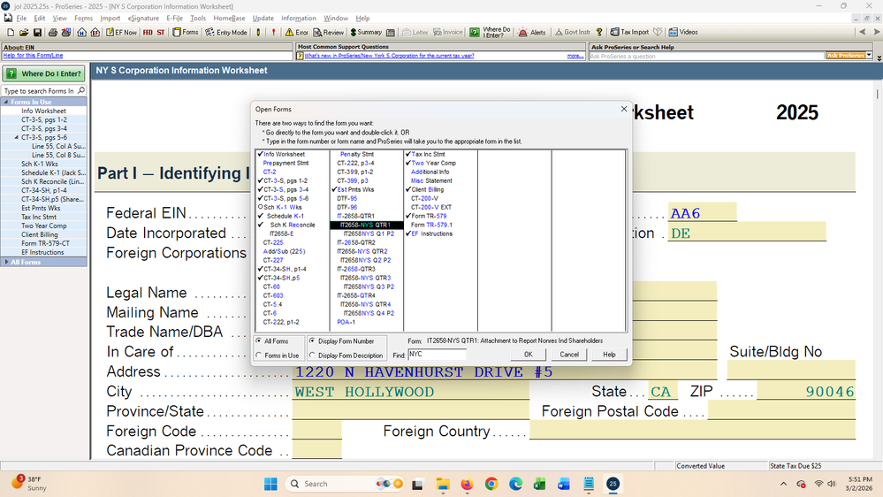Click the Ask ProSeries a question field
883x497 pixels.
(x=707, y=56)
